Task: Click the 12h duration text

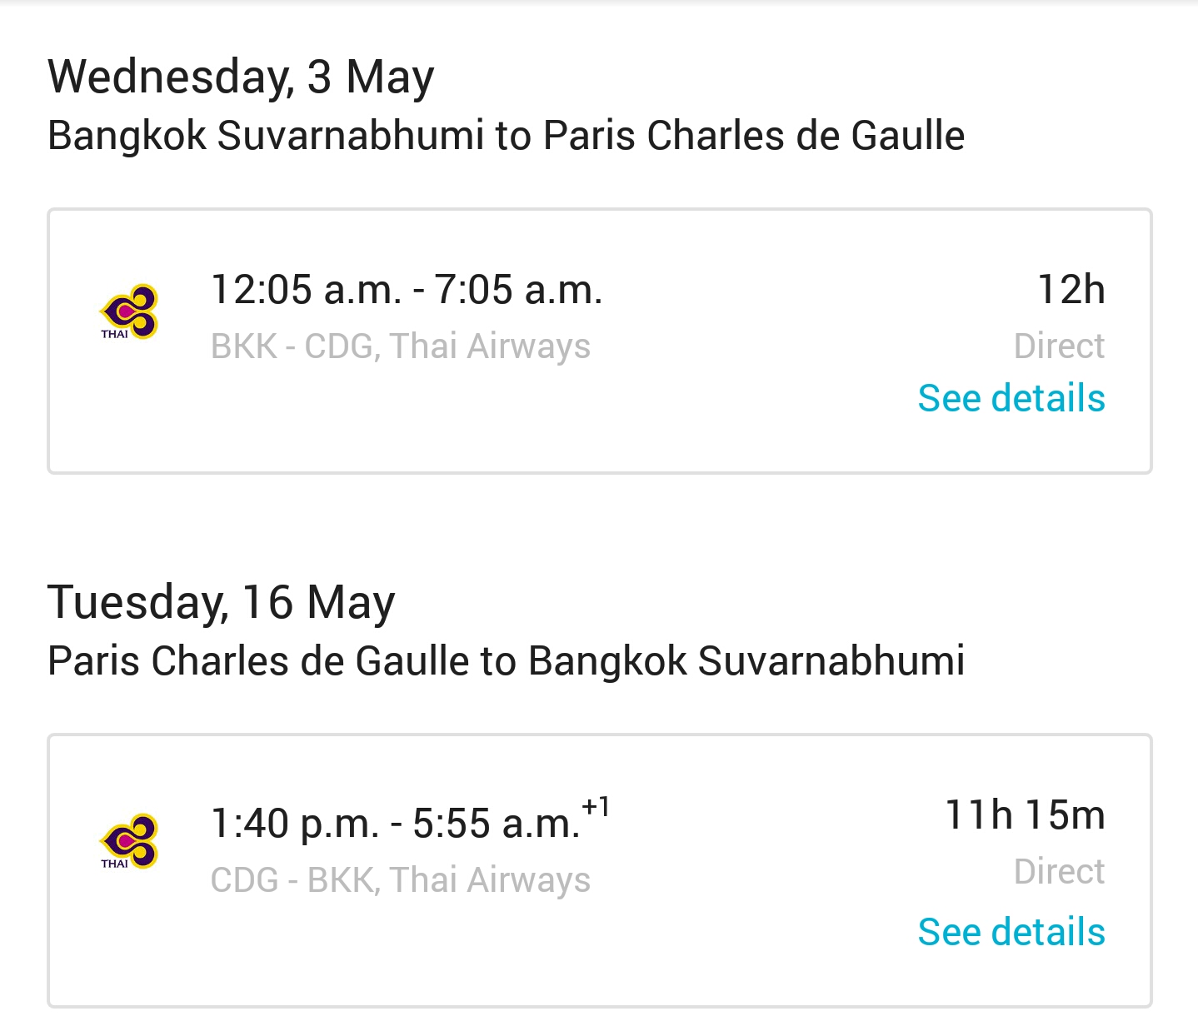Action: coord(1071,290)
